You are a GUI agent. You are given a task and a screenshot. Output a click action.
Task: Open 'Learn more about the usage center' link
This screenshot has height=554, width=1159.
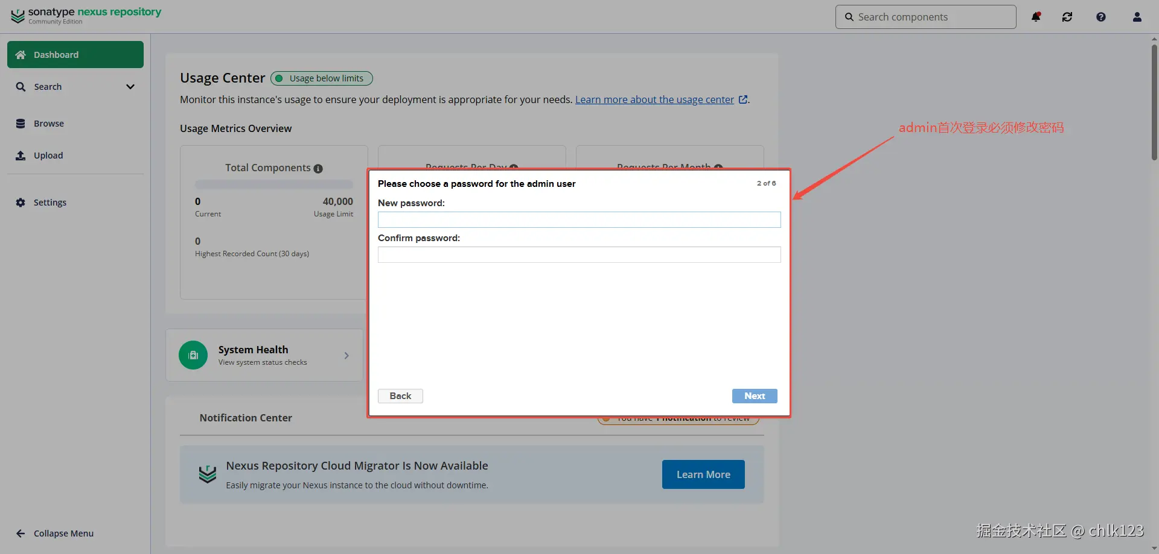click(654, 99)
